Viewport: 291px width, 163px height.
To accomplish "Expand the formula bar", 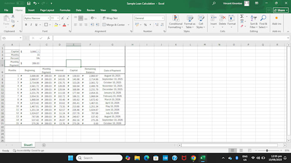I will coord(288,38).
